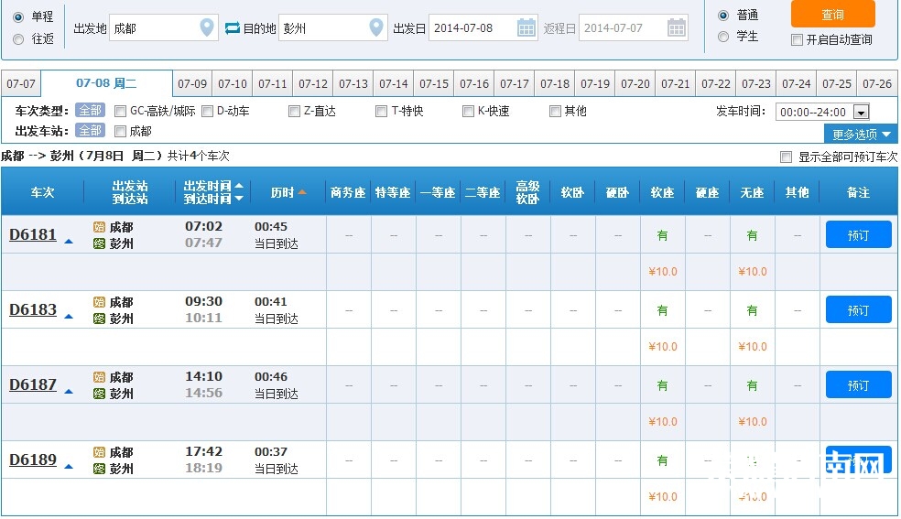The image size is (901, 519).
Task: Check the Z-直达 filter
Action: point(294,111)
